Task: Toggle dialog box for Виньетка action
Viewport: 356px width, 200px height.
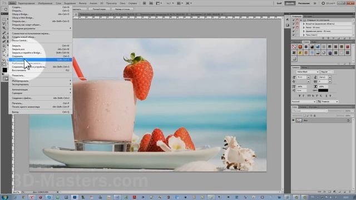Action: coord(297,24)
